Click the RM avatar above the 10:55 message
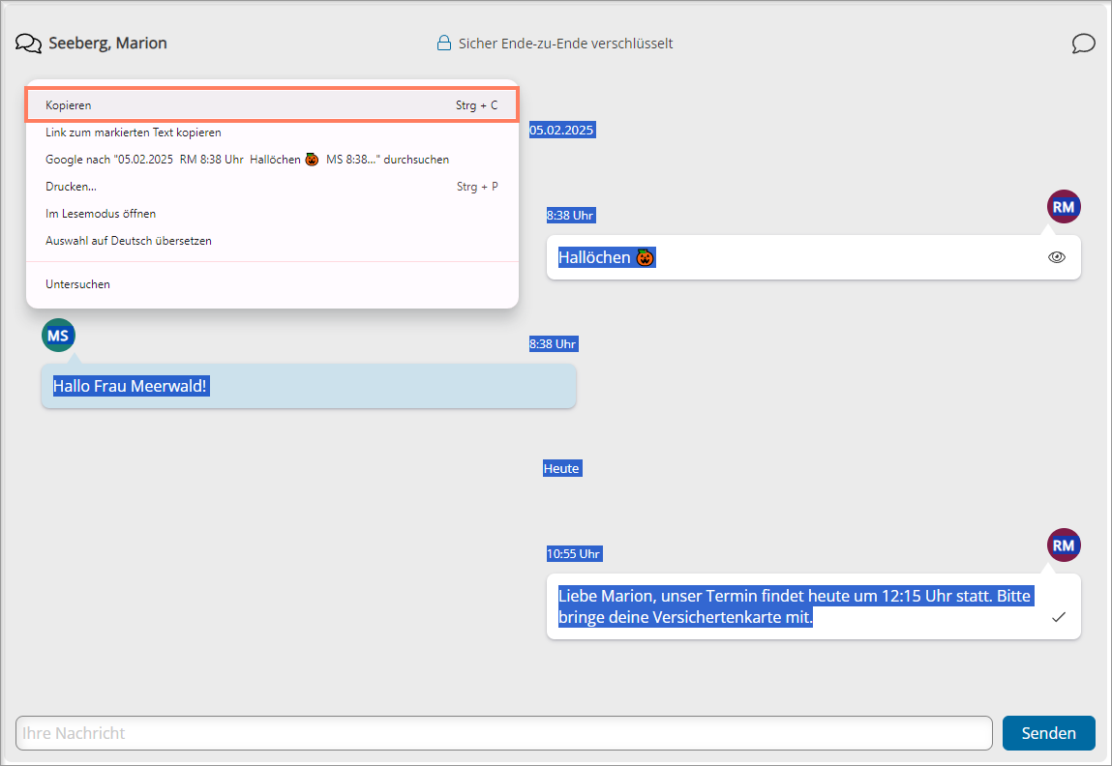 (1063, 545)
